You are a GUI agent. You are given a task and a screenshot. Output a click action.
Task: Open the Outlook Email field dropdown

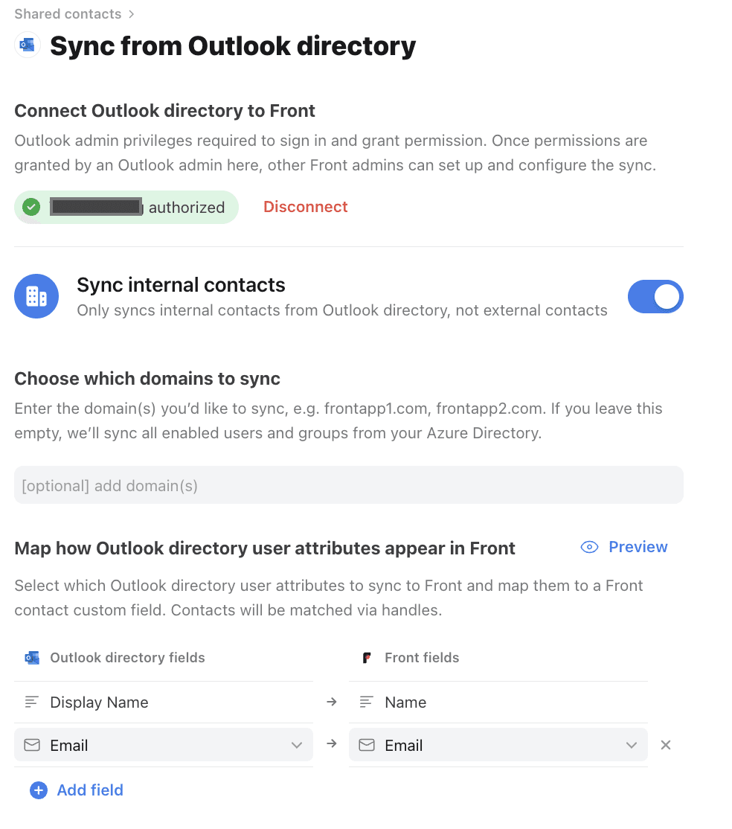(296, 745)
